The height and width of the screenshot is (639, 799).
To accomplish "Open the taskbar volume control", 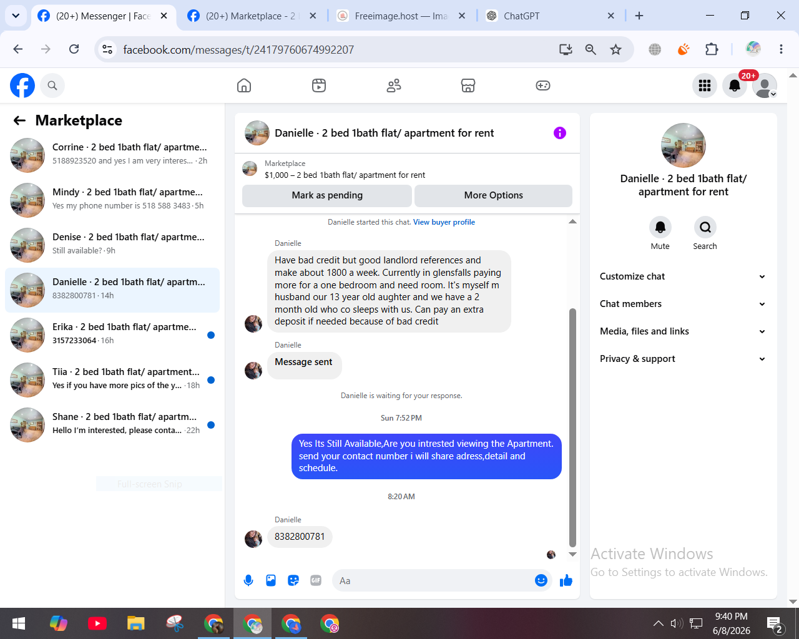I will tap(677, 623).
